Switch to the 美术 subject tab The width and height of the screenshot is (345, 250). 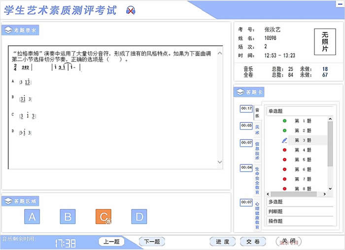click(x=257, y=130)
